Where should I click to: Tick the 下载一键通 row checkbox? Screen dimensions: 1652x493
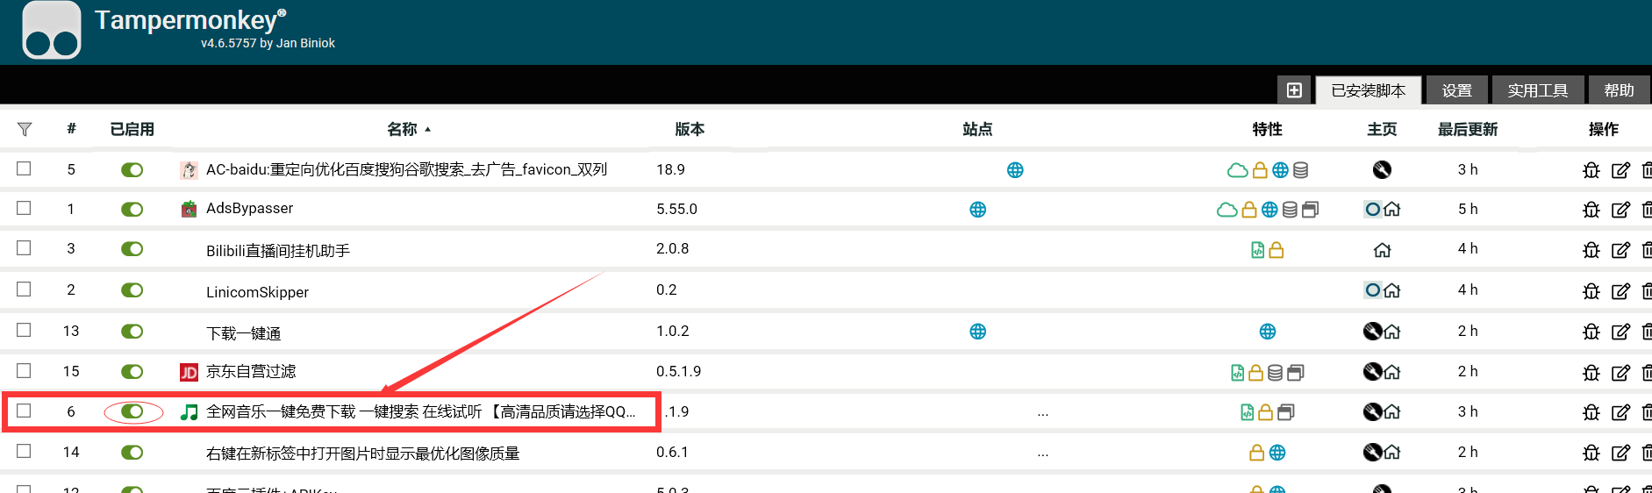coord(24,330)
